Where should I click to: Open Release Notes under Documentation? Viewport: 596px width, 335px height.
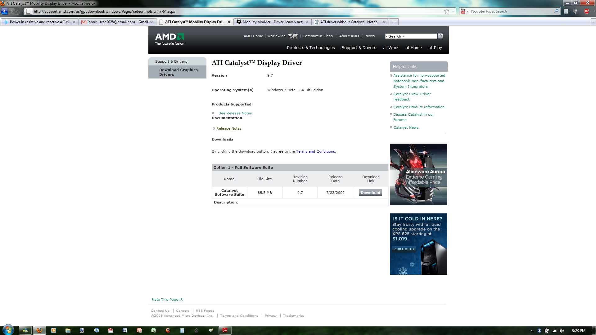[x=229, y=128]
